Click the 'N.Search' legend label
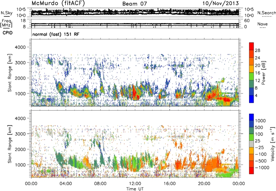The width and height of the screenshot is (276, 191). [266, 13]
